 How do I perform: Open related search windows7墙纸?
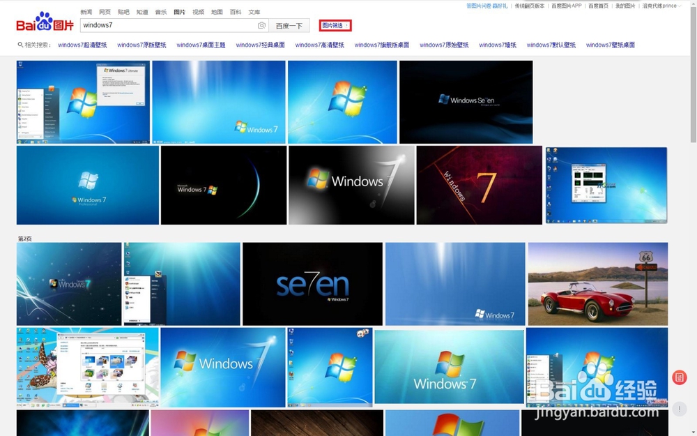click(x=498, y=45)
